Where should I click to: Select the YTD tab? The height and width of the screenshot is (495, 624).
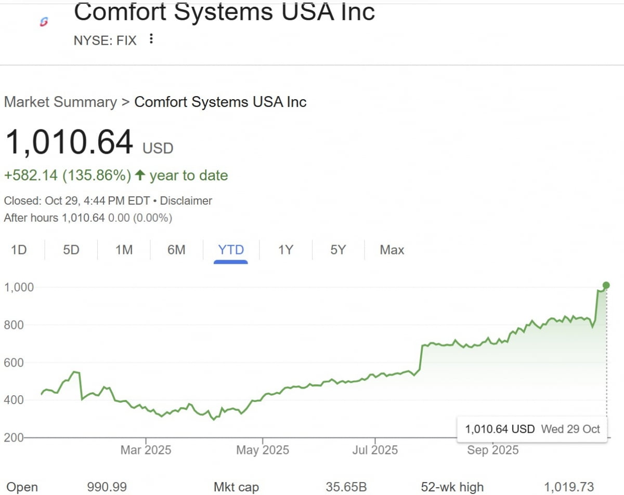click(x=231, y=250)
